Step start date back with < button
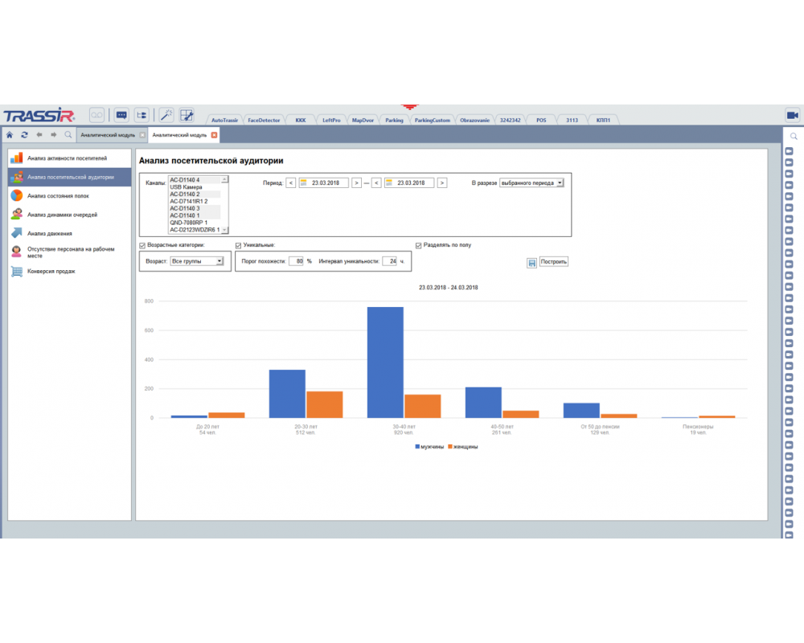The width and height of the screenshot is (804, 643). point(291,183)
